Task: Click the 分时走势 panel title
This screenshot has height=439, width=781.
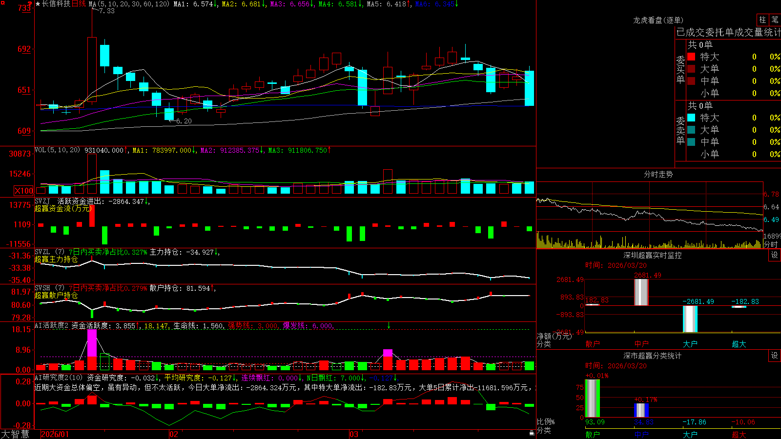Action: 658,174
